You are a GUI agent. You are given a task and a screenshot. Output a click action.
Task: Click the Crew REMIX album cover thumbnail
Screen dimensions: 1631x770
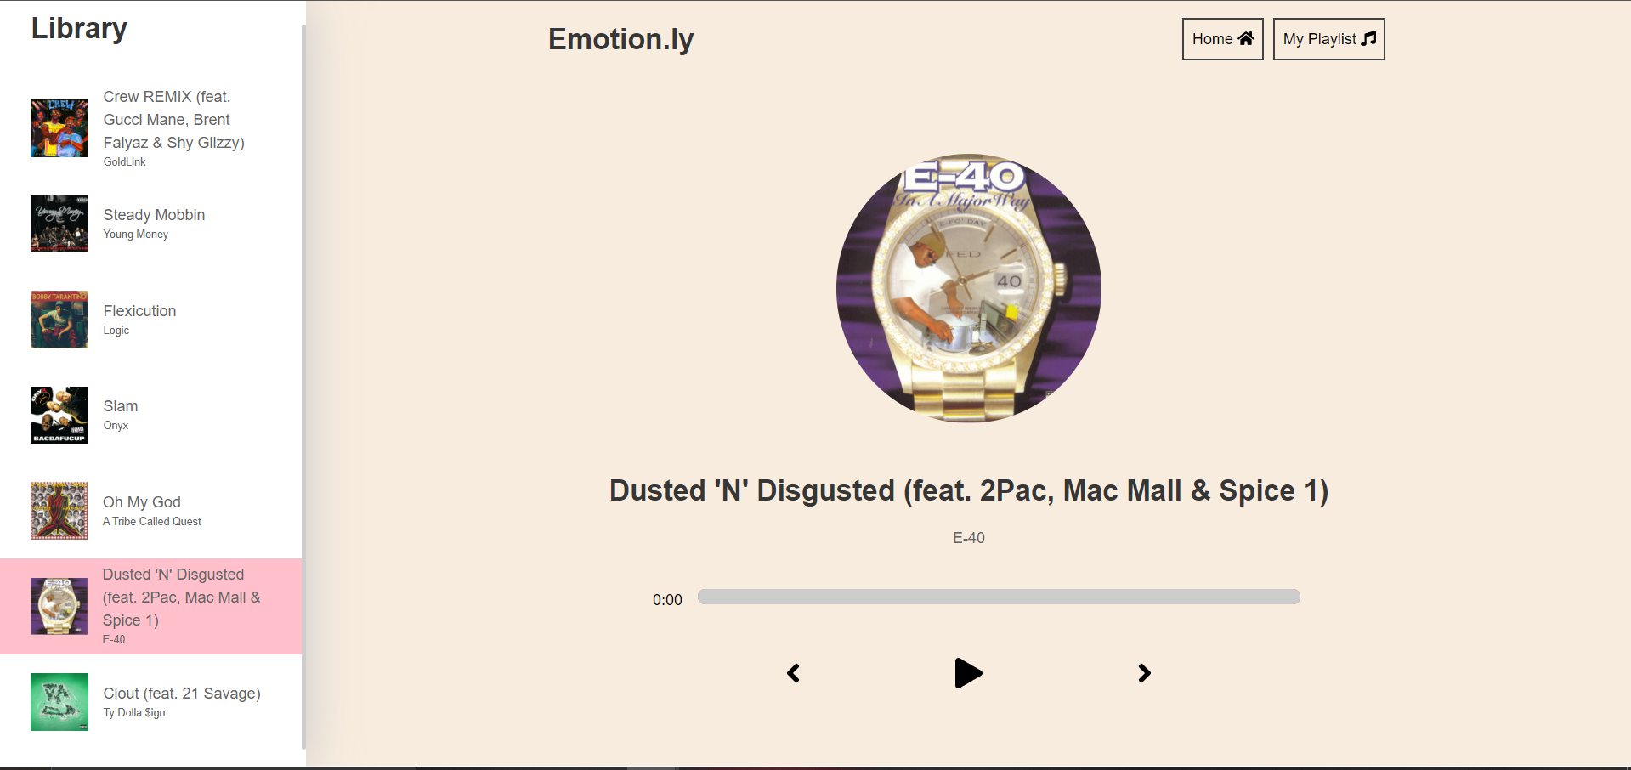pyautogui.click(x=59, y=128)
